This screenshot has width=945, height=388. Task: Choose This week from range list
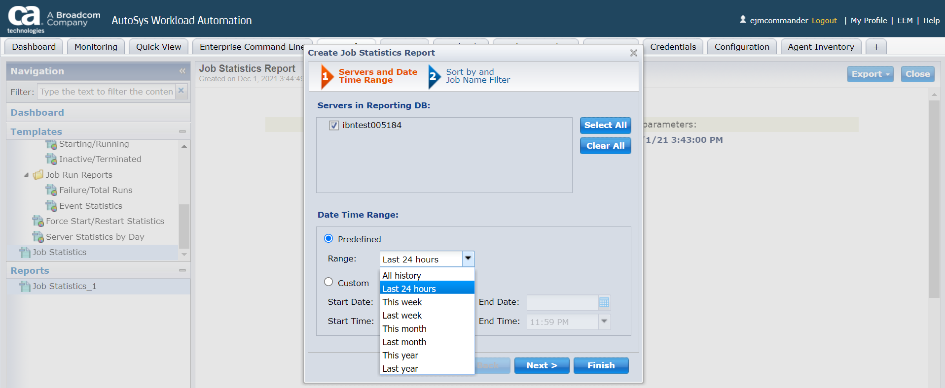coord(427,302)
